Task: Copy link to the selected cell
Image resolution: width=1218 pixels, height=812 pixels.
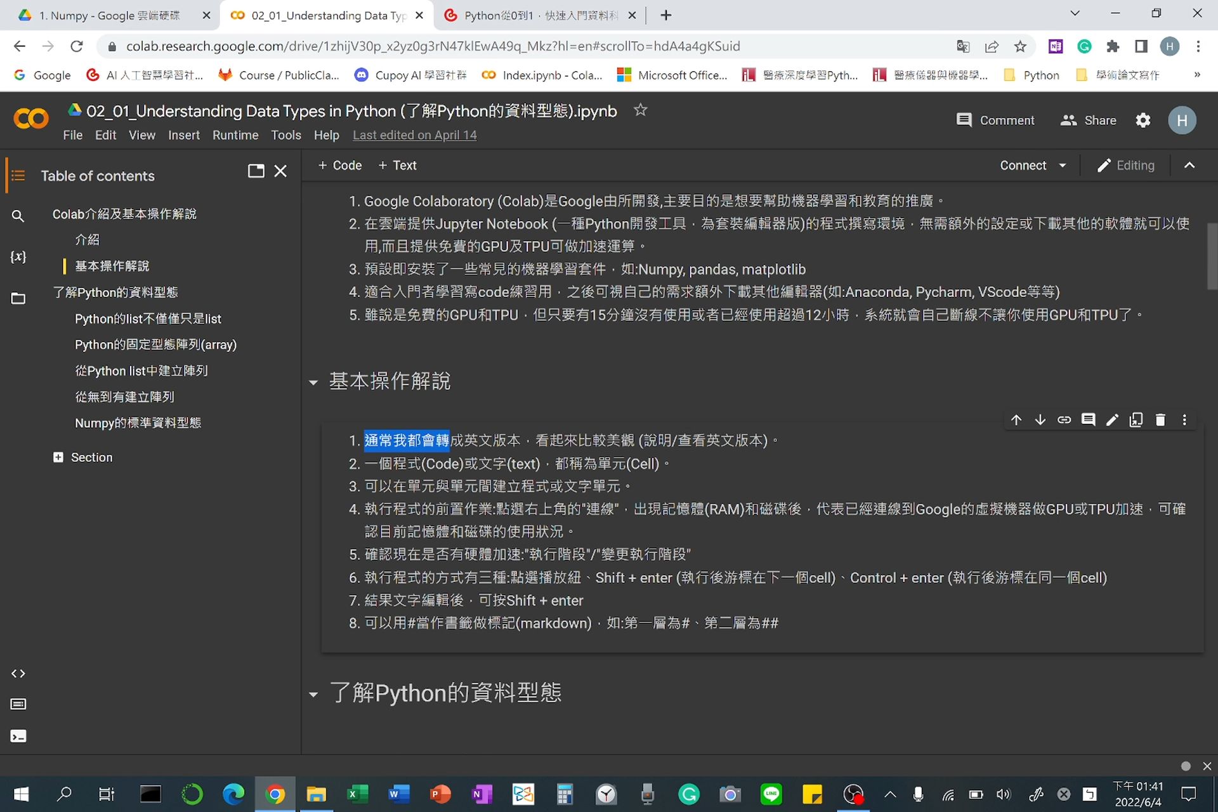Action: point(1064,419)
